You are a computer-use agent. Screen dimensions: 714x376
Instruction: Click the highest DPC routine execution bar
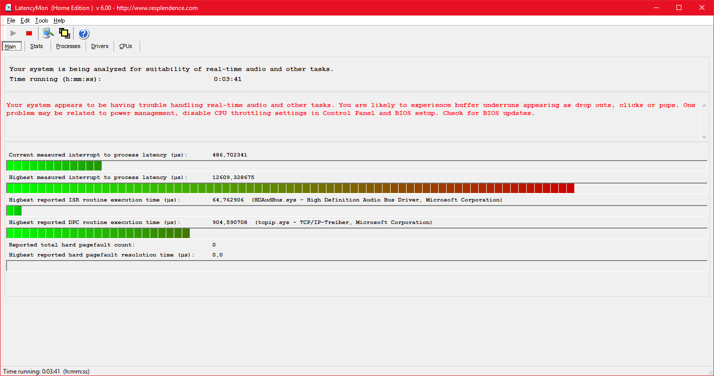pyautogui.click(x=98, y=233)
